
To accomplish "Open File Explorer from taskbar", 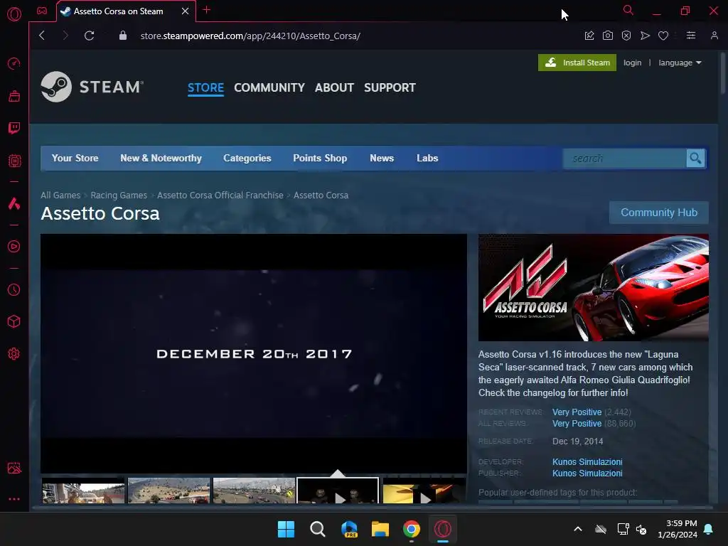I will pyautogui.click(x=380, y=529).
